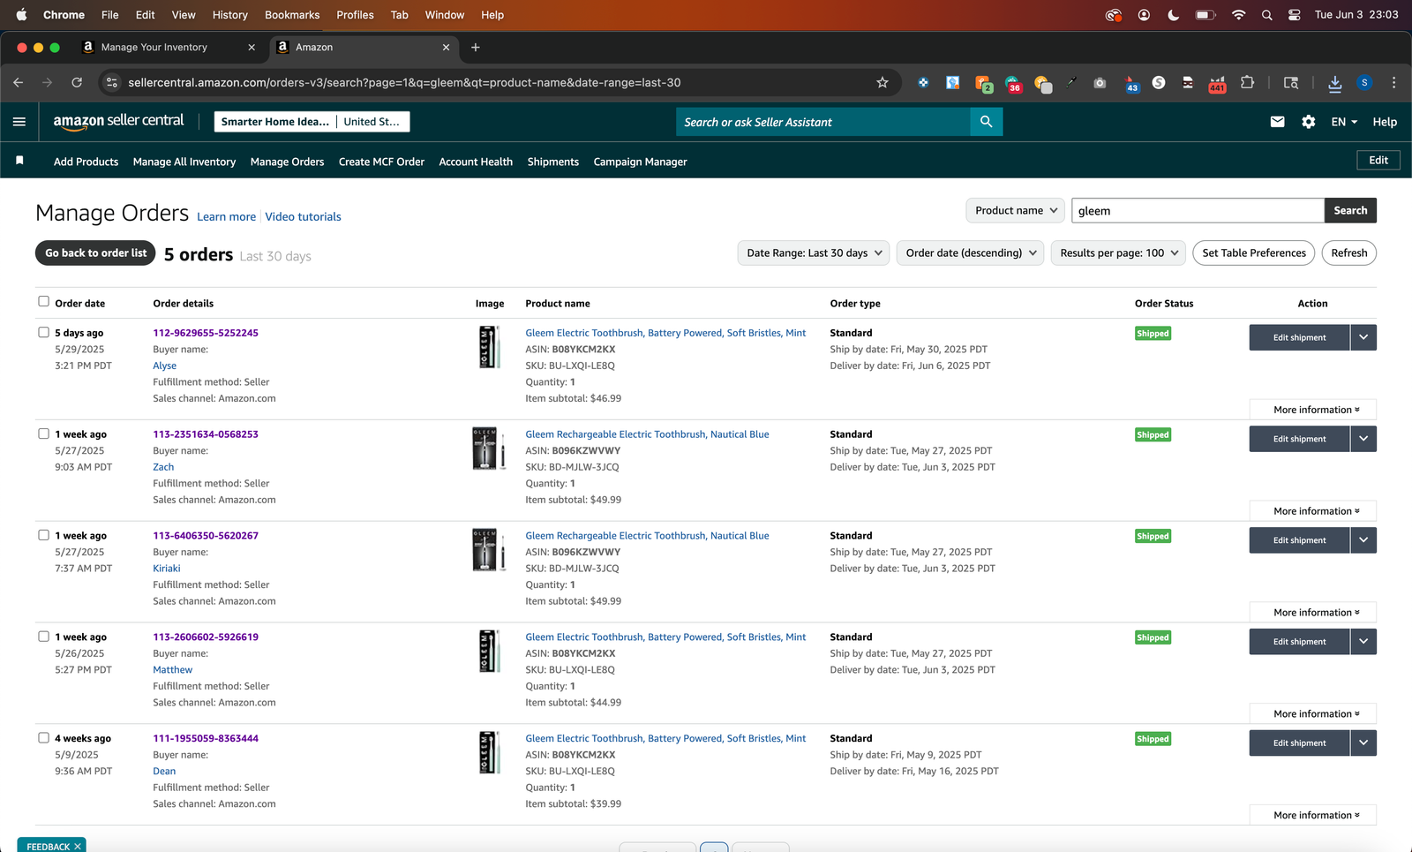Click the Refresh button

[1348, 253]
